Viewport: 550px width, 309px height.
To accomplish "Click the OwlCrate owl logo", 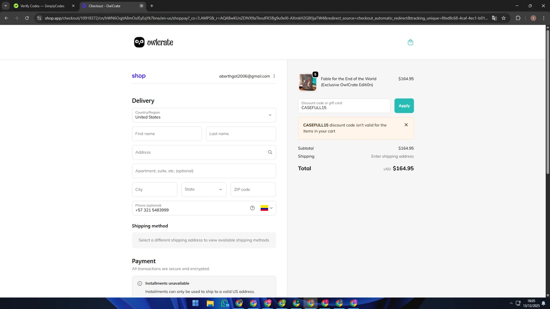I will click(x=153, y=42).
